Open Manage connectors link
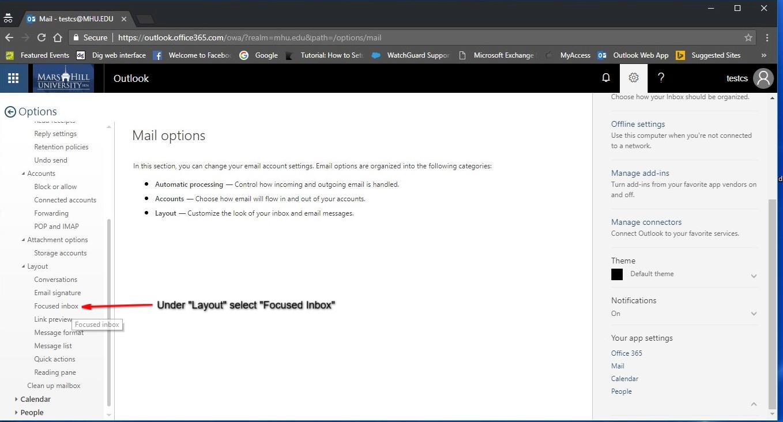783x422 pixels. [646, 222]
